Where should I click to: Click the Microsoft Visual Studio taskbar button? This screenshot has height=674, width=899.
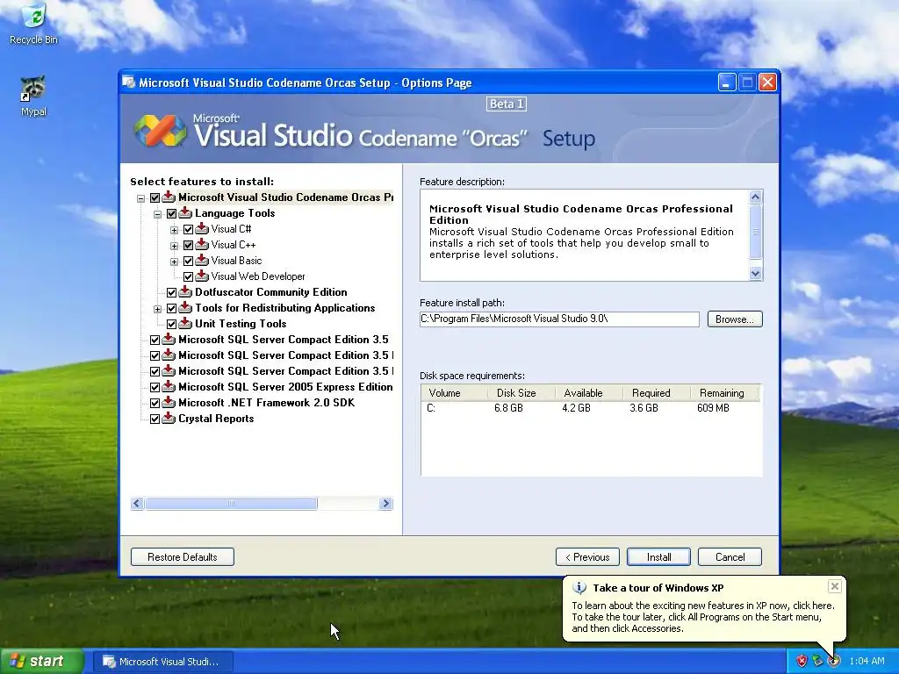tap(163, 662)
